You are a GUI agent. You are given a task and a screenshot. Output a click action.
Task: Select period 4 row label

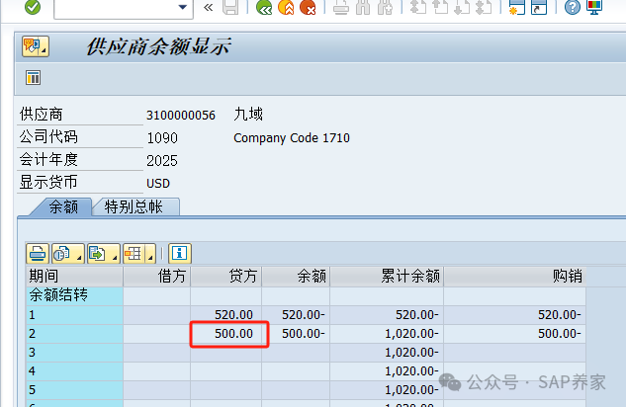[x=74, y=371]
